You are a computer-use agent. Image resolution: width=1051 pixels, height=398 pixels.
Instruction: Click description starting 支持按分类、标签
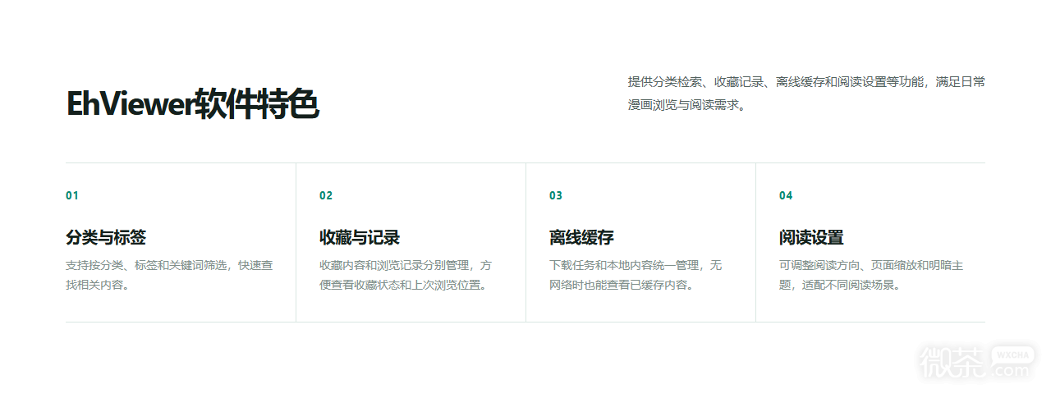click(169, 275)
